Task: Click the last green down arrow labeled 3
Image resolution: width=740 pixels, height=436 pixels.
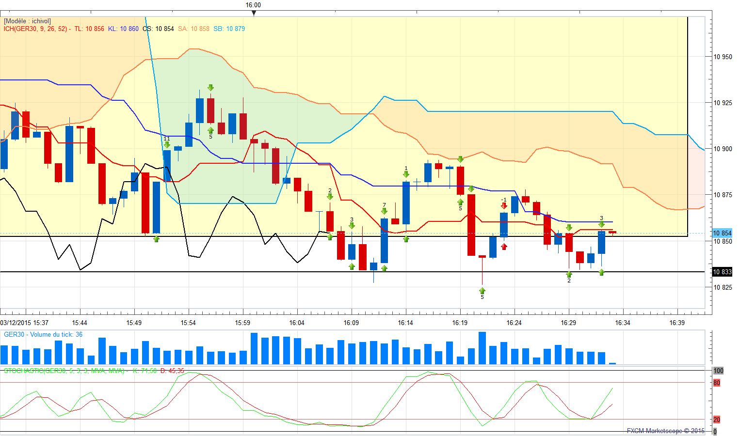Action: (601, 224)
